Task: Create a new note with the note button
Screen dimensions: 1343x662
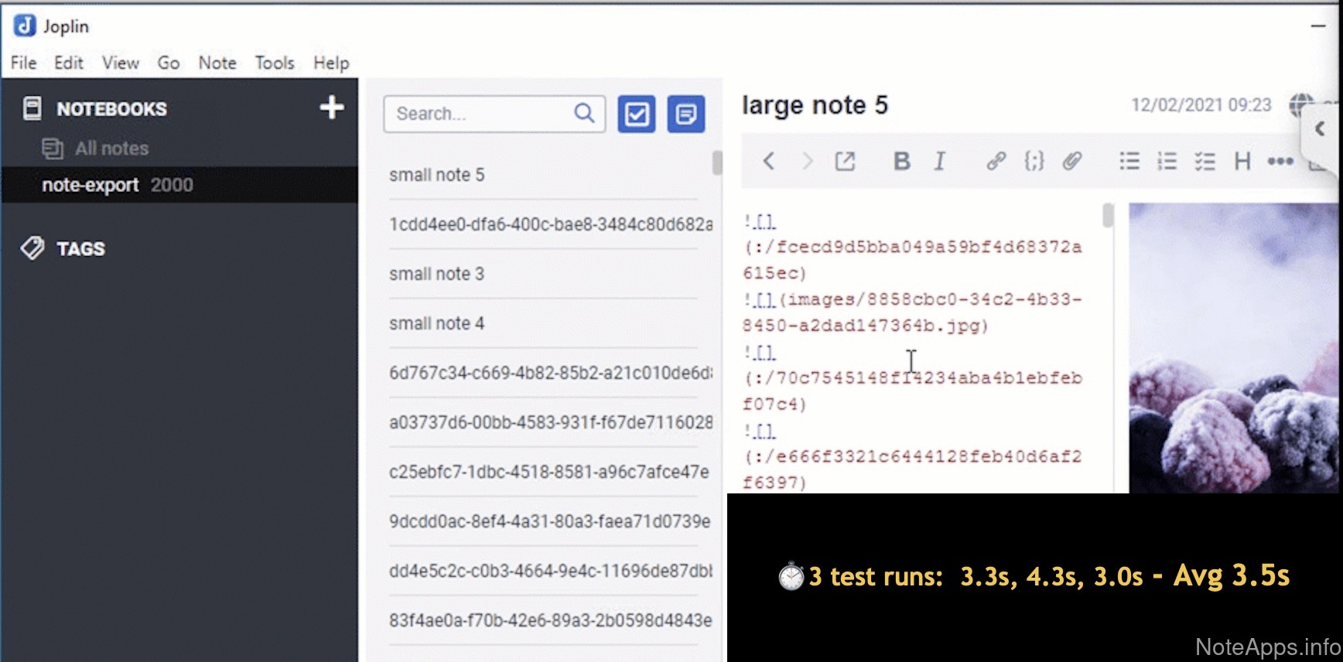Action: click(685, 114)
